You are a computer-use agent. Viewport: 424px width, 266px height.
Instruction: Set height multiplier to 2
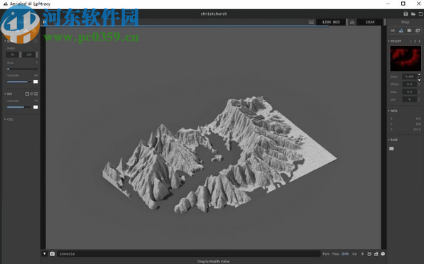415,41
